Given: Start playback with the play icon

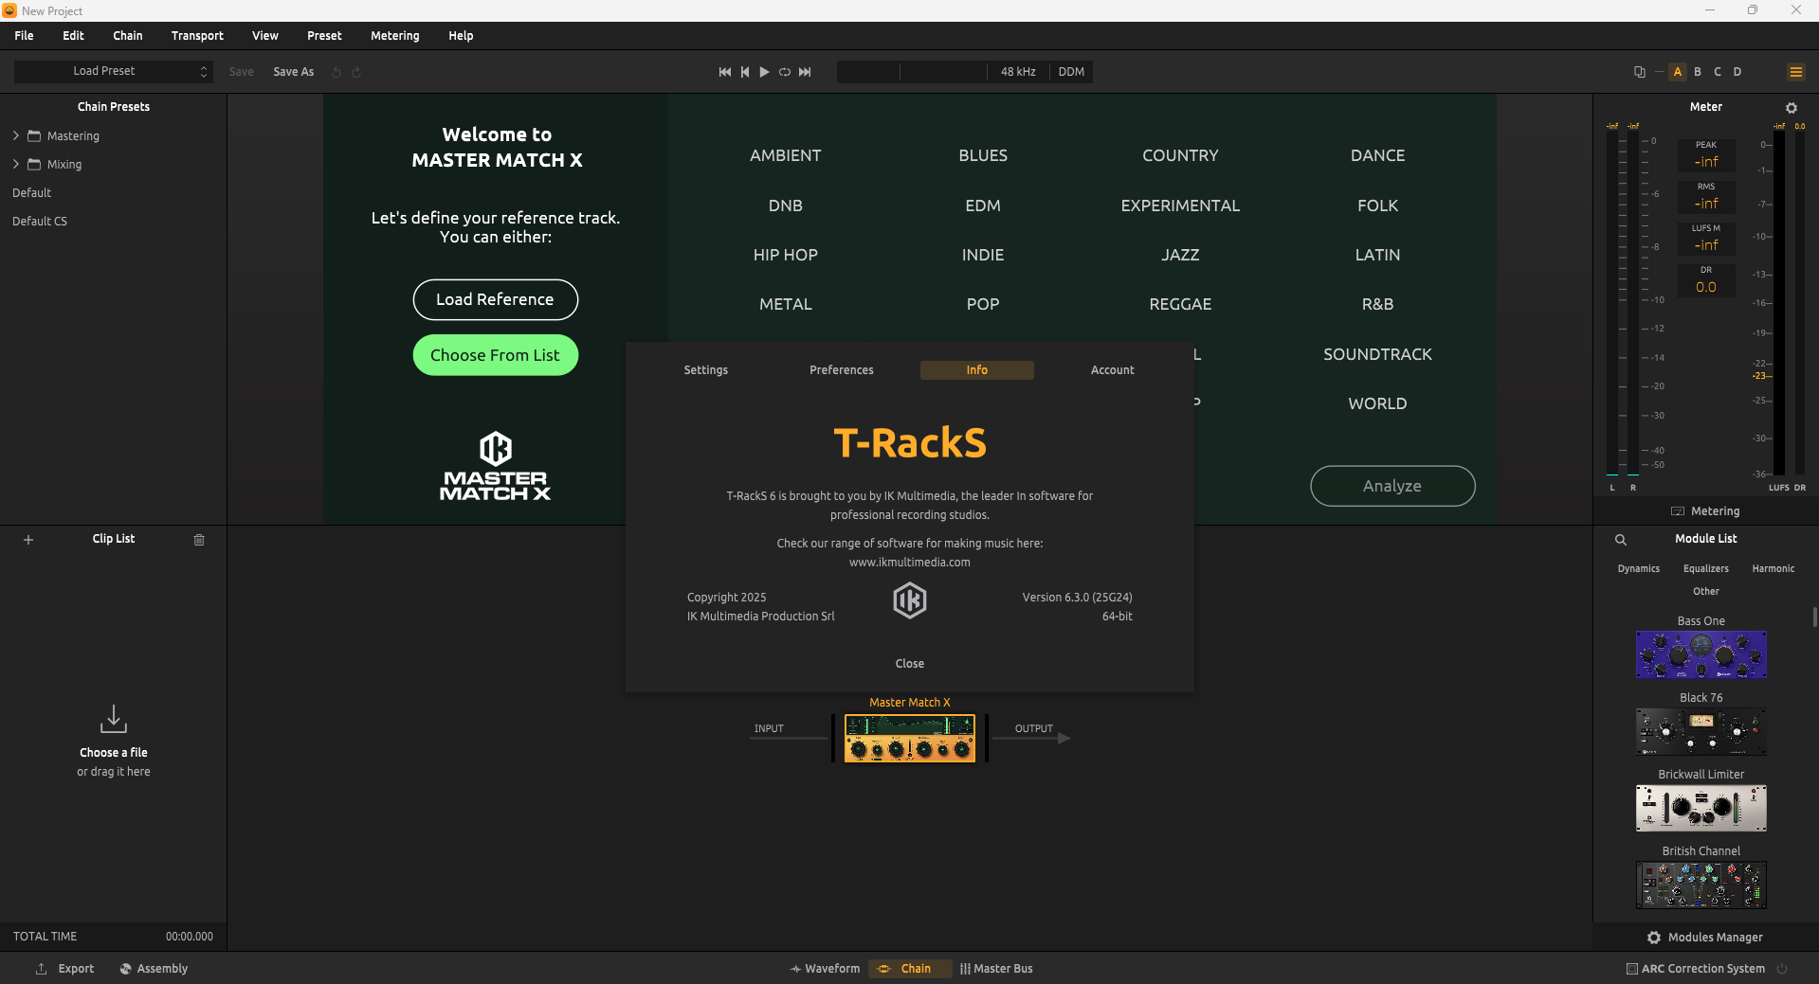Looking at the screenshot, I should pos(764,72).
